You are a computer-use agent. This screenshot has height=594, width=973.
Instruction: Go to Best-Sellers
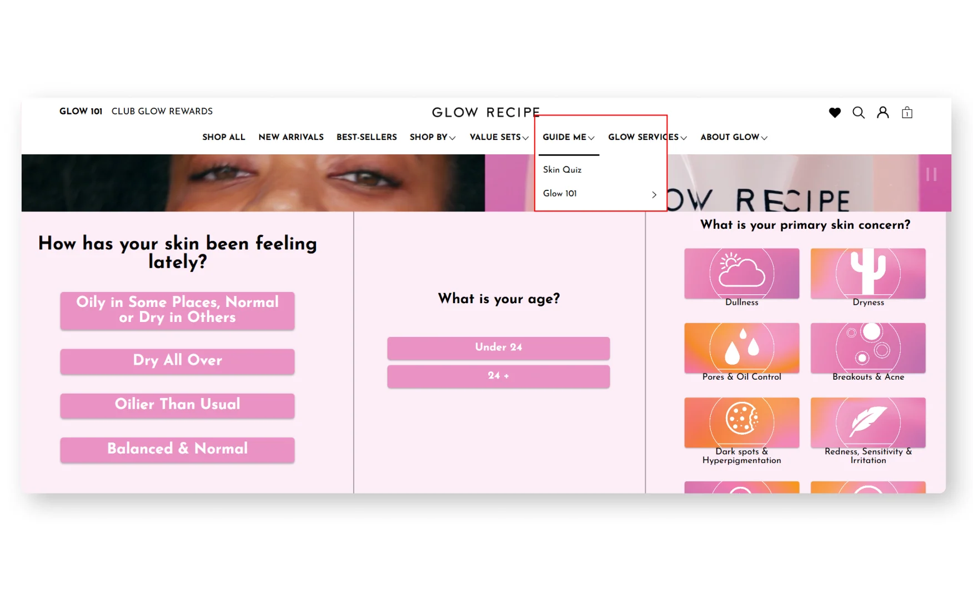367,137
